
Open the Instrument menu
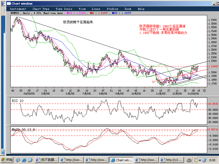click(x=18, y=9)
